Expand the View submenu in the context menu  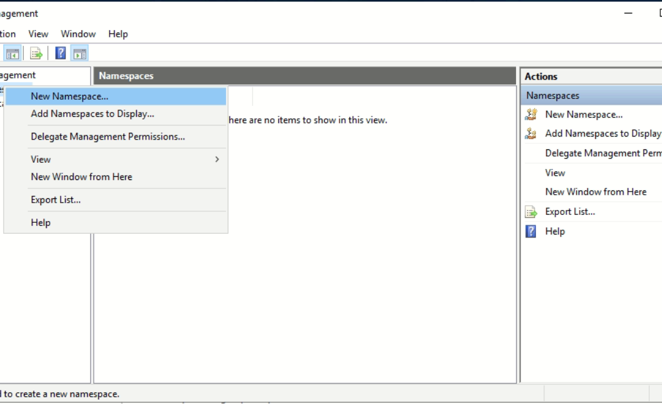(x=40, y=159)
